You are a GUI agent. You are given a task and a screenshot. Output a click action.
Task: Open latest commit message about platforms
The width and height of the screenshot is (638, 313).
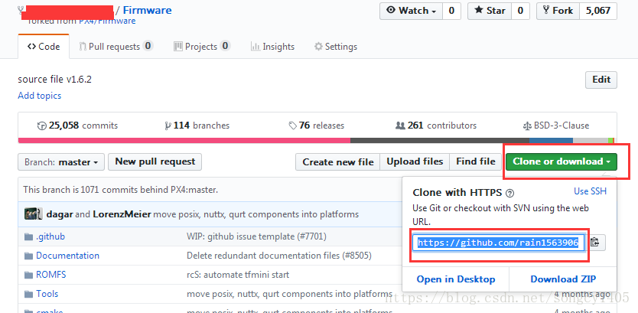click(x=256, y=214)
